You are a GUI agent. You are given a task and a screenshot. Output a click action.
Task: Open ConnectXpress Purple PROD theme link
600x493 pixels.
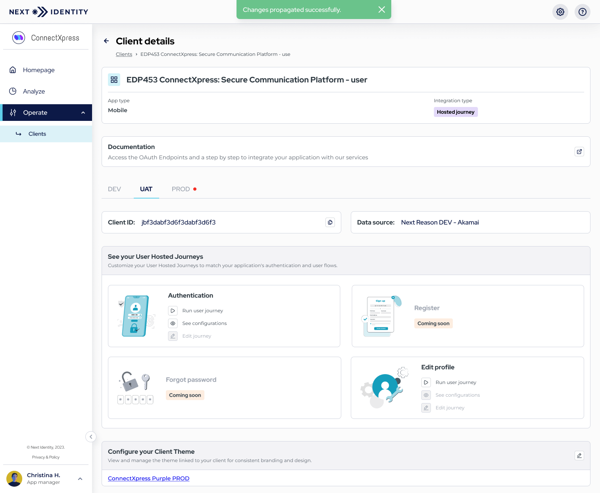point(148,478)
